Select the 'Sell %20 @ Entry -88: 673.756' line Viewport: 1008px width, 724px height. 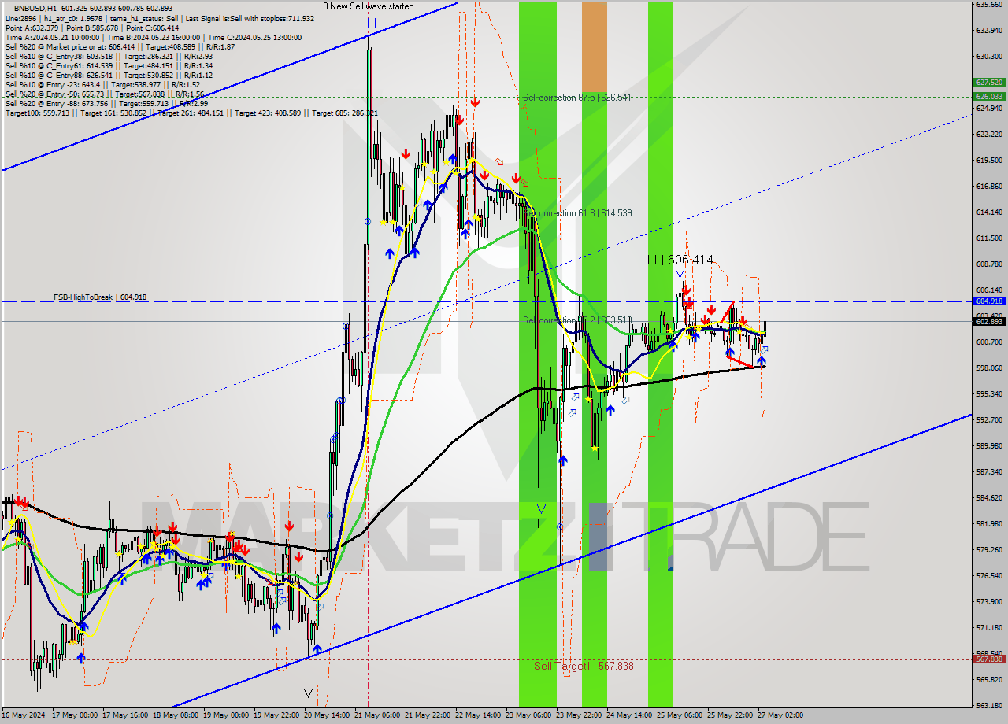pyautogui.click(x=106, y=104)
